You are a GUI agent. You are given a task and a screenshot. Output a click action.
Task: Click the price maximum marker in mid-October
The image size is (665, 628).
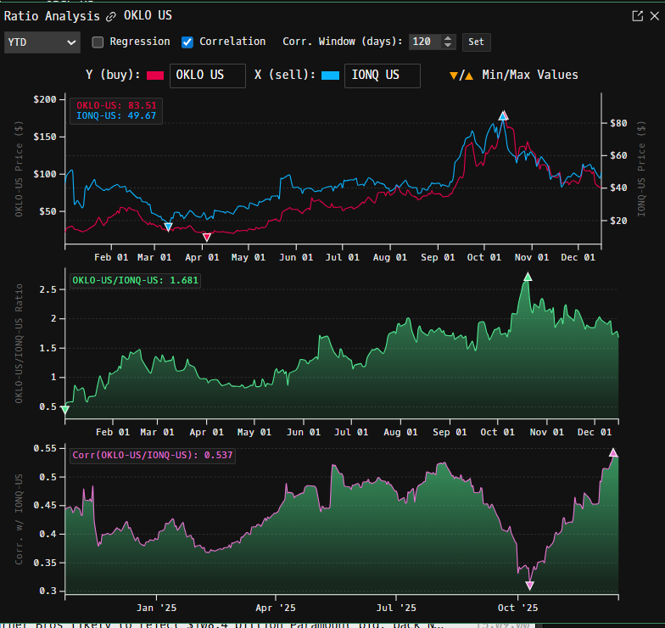503,115
